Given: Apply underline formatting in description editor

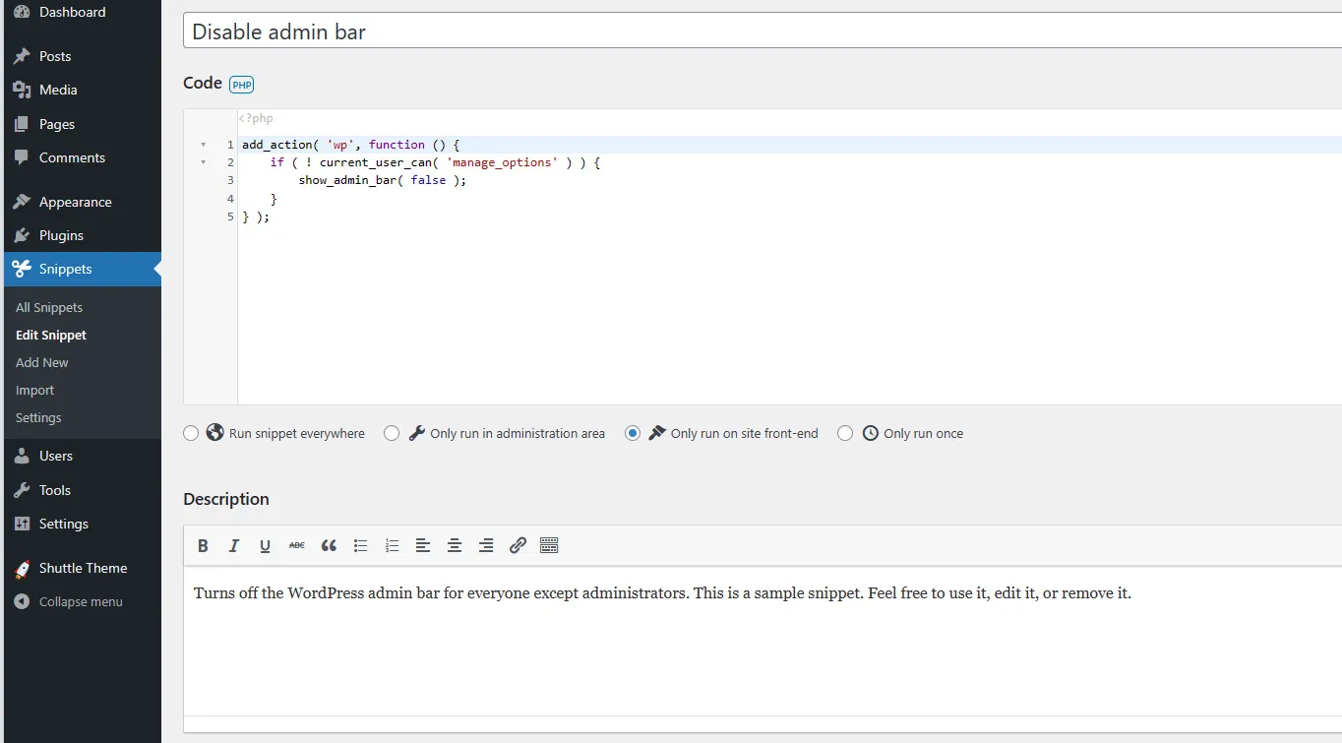Looking at the screenshot, I should click(265, 546).
